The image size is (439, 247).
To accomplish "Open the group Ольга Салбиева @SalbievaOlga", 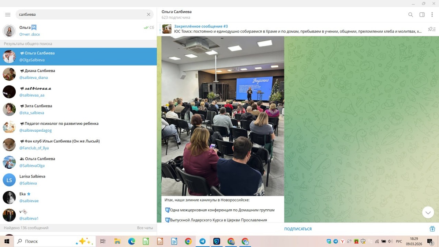I will click(78, 162).
